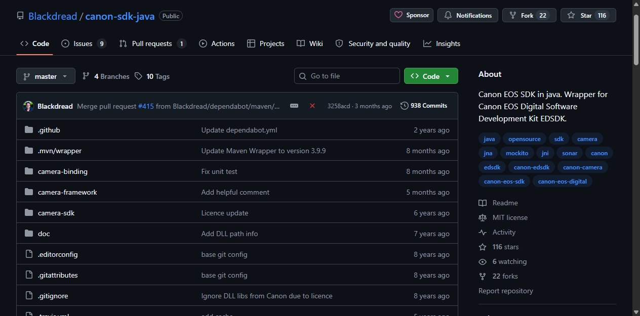Click the Go to file search field

347,76
